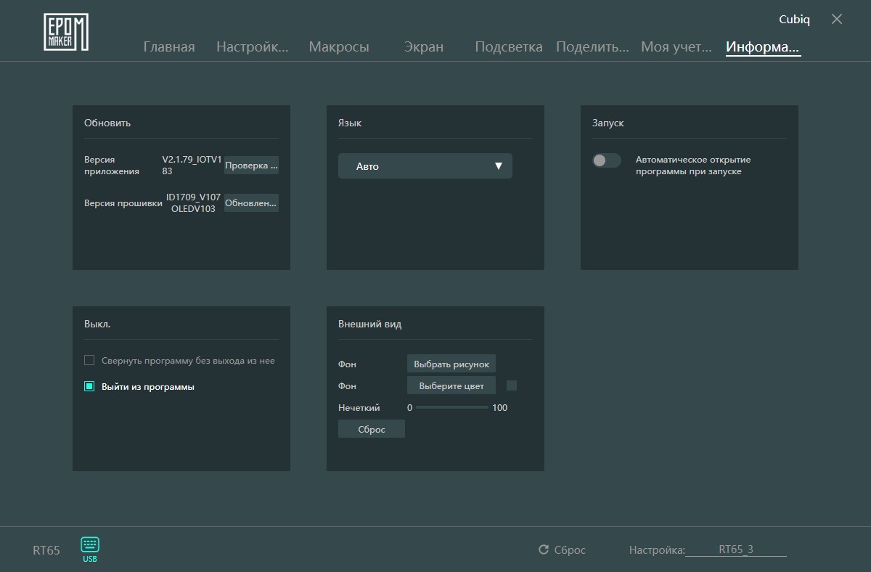Click the Версия прошивки label

click(x=123, y=203)
